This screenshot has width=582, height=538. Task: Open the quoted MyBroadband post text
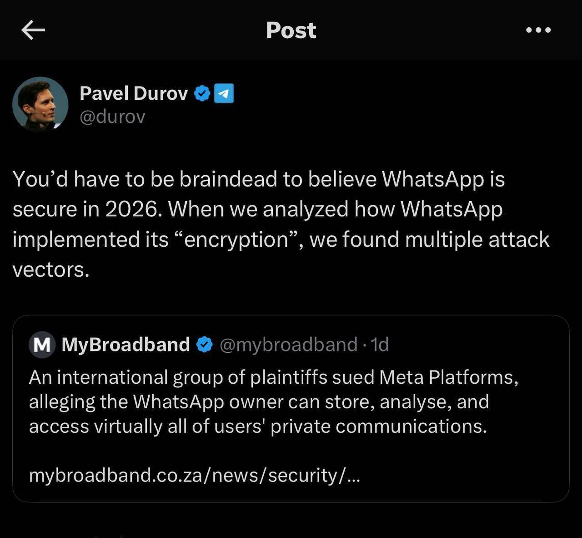coord(273,402)
